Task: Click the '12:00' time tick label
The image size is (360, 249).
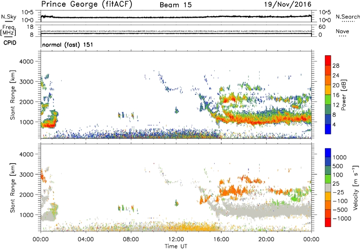Action: (176, 240)
